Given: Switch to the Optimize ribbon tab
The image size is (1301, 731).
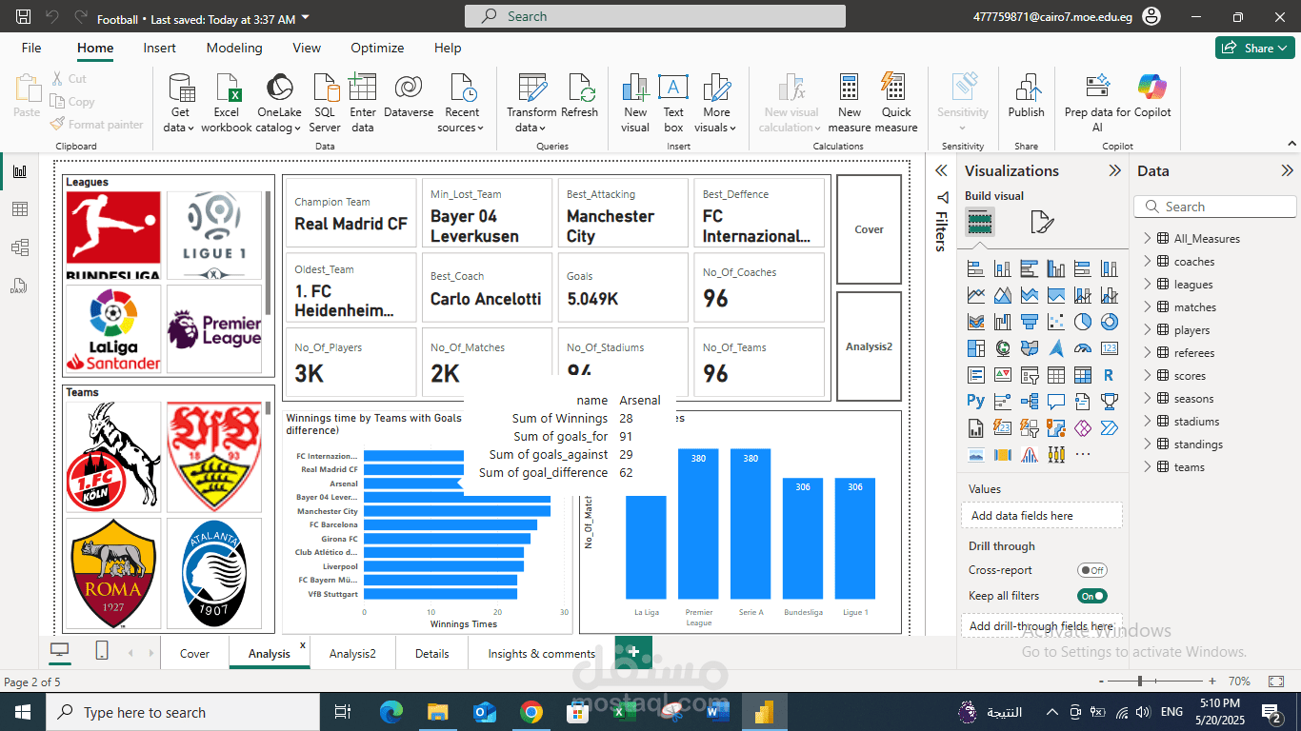Looking at the screenshot, I should click(377, 48).
